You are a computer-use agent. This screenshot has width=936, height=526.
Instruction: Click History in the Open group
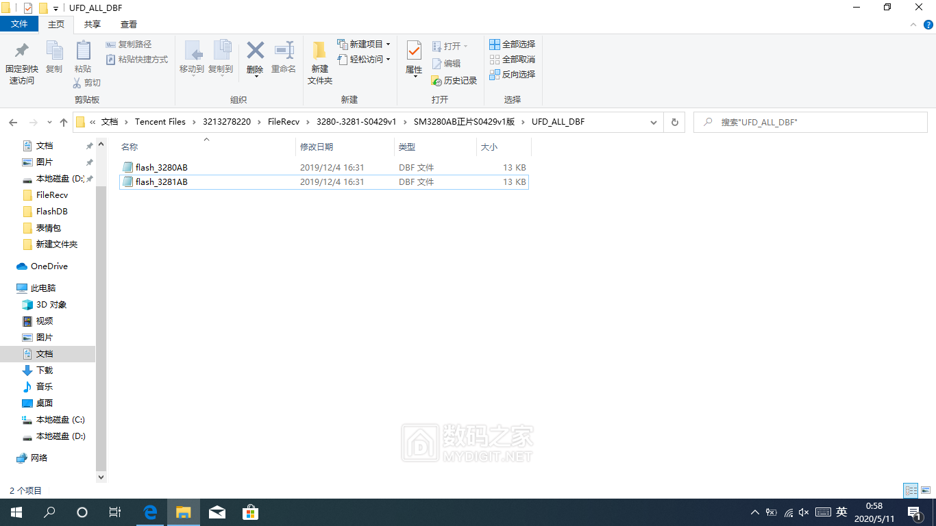click(454, 81)
